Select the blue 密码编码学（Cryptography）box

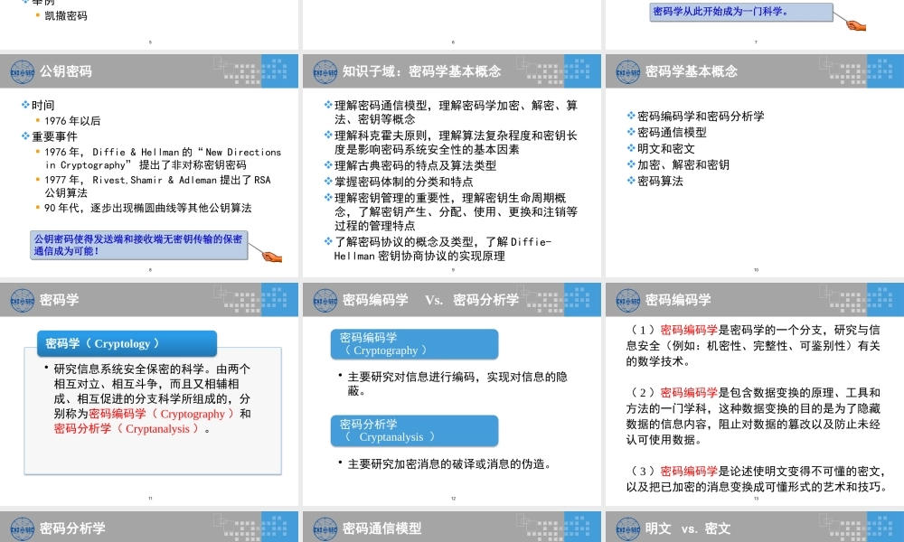tap(414, 344)
